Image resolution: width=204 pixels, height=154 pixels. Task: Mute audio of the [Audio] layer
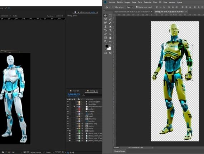70,131
